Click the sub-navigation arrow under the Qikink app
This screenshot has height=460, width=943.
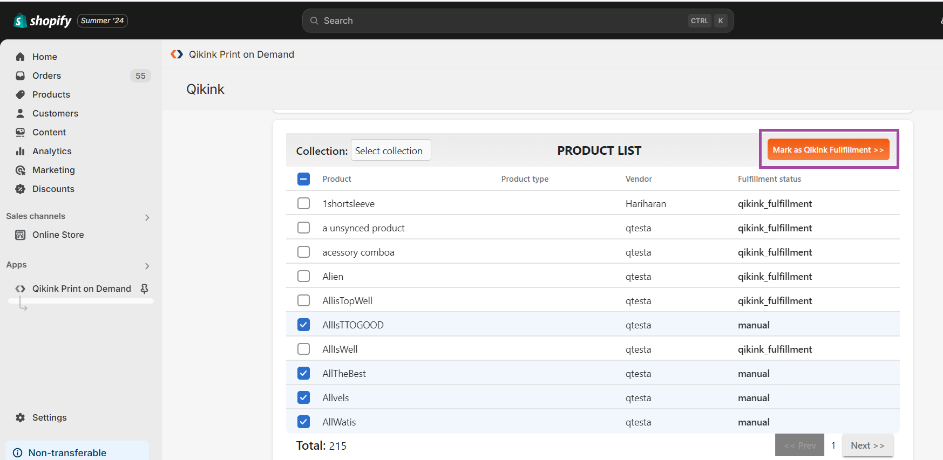tap(23, 305)
